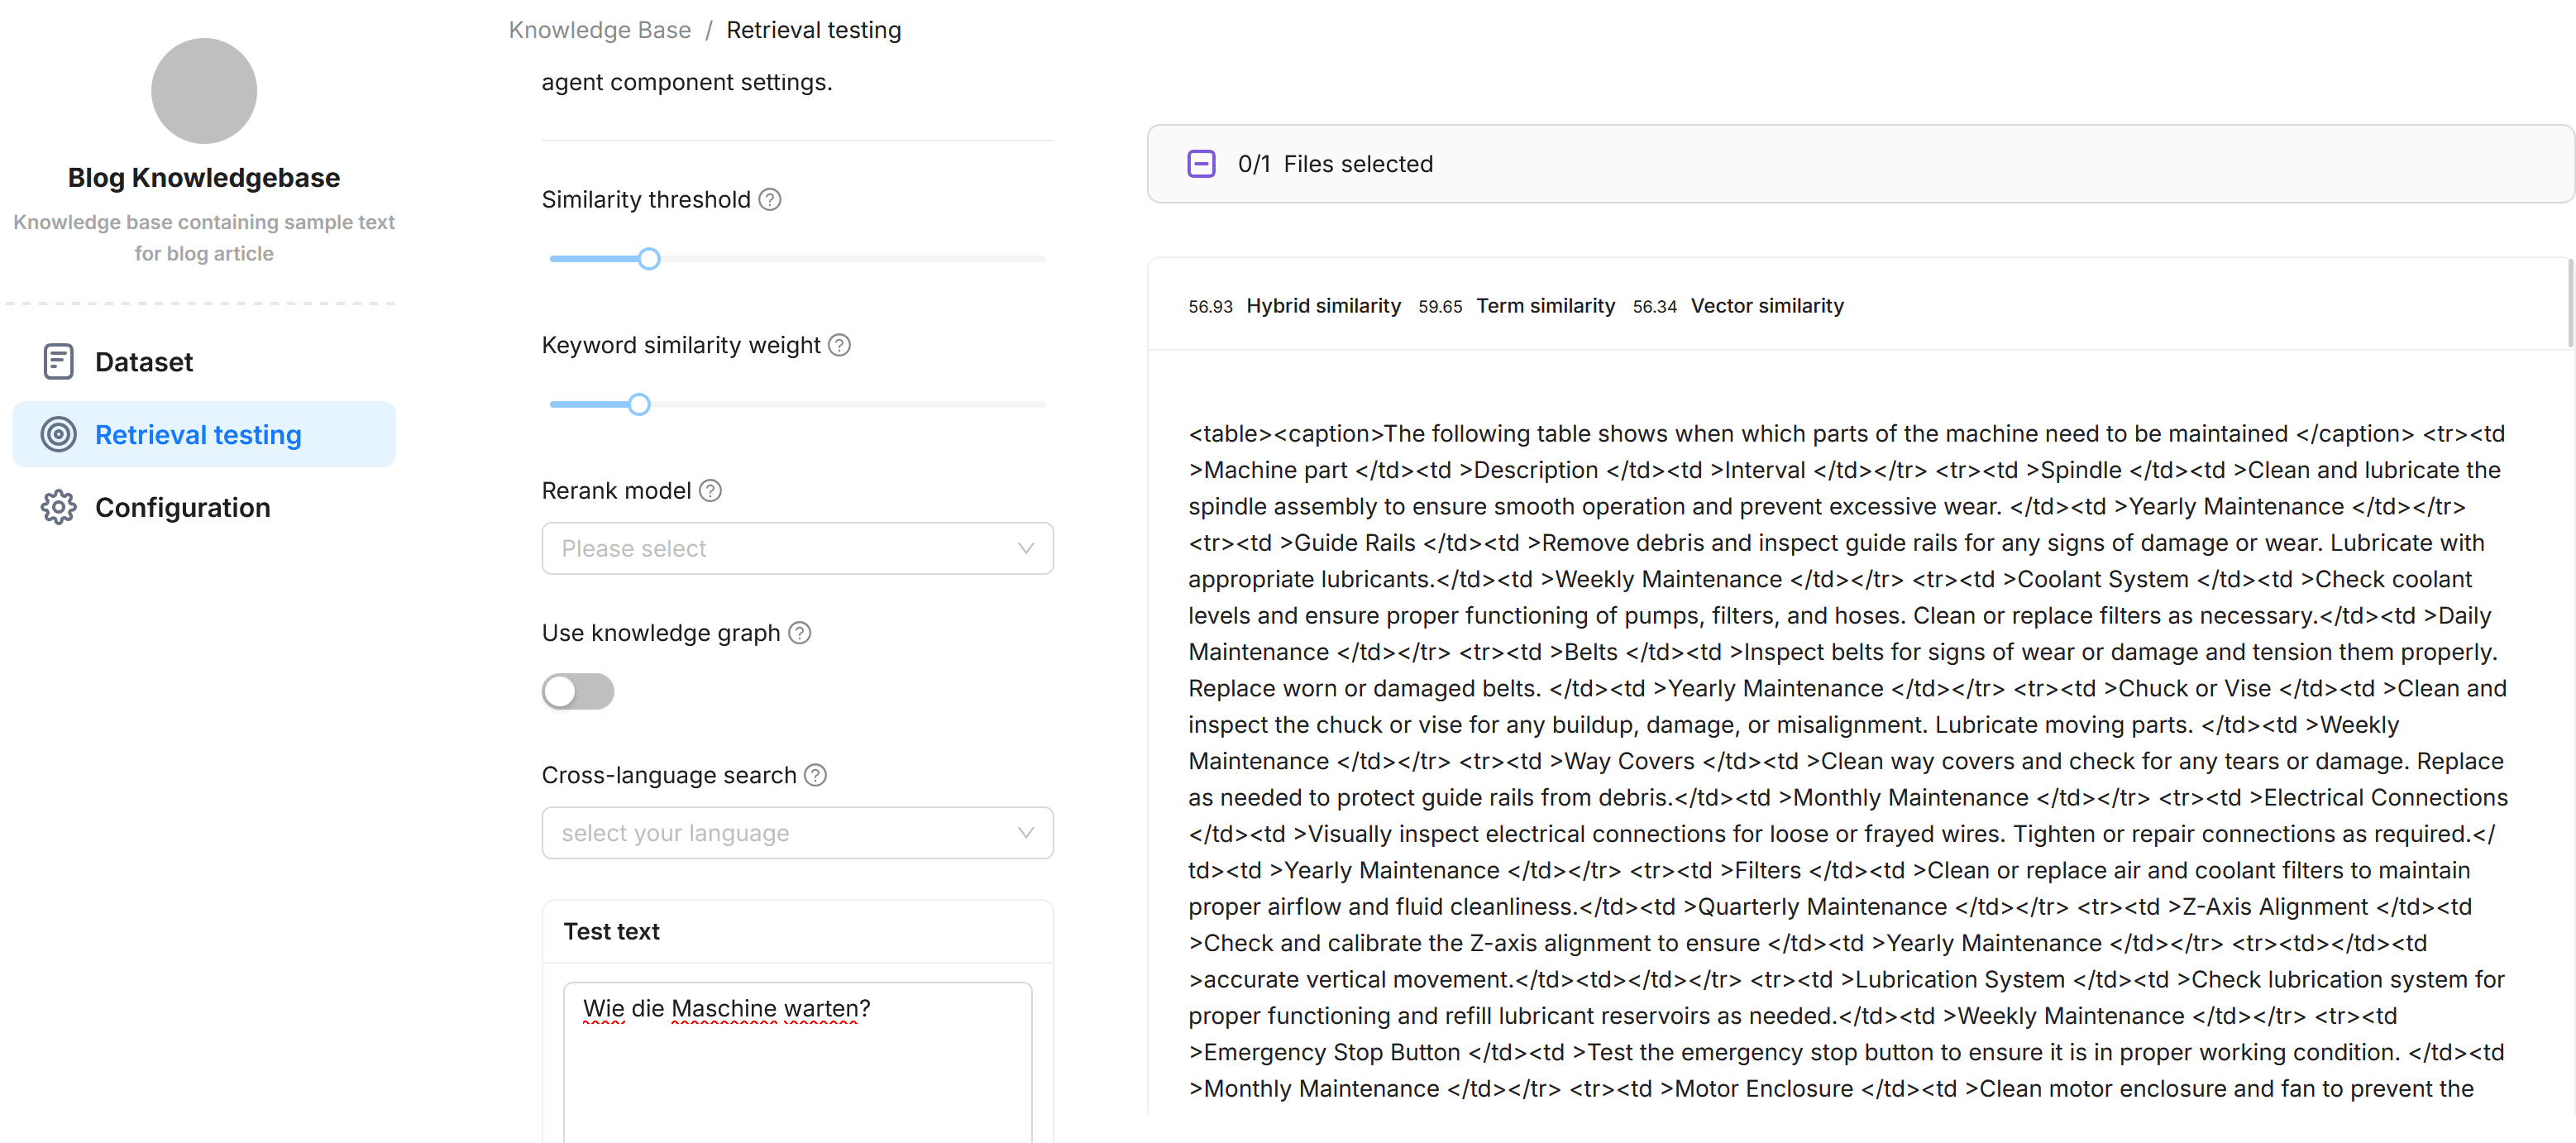This screenshot has height=1143, width=2576.
Task: Click the Retrieval testing target icon
Action: (x=58, y=435)
